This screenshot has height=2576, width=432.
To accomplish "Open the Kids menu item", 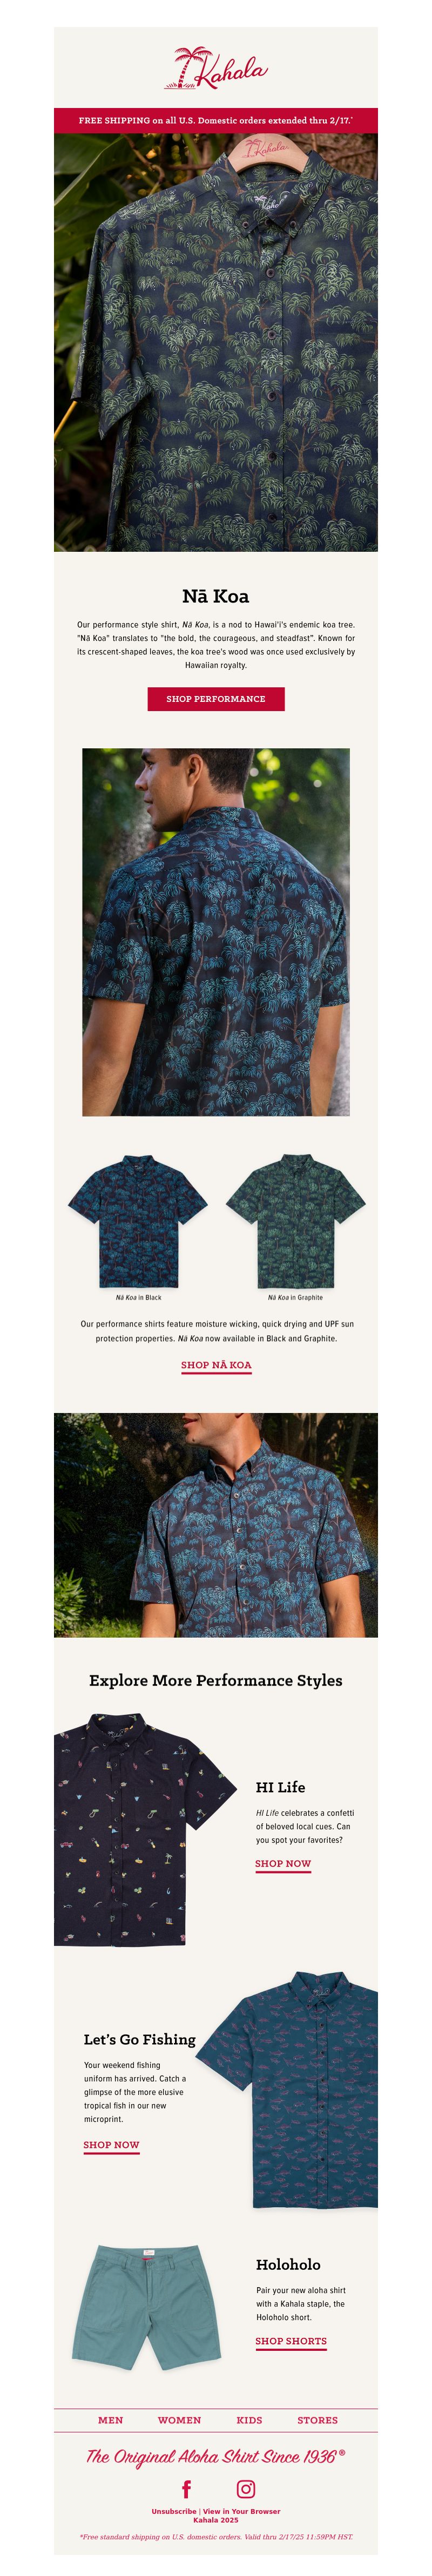I will 249,2420.
